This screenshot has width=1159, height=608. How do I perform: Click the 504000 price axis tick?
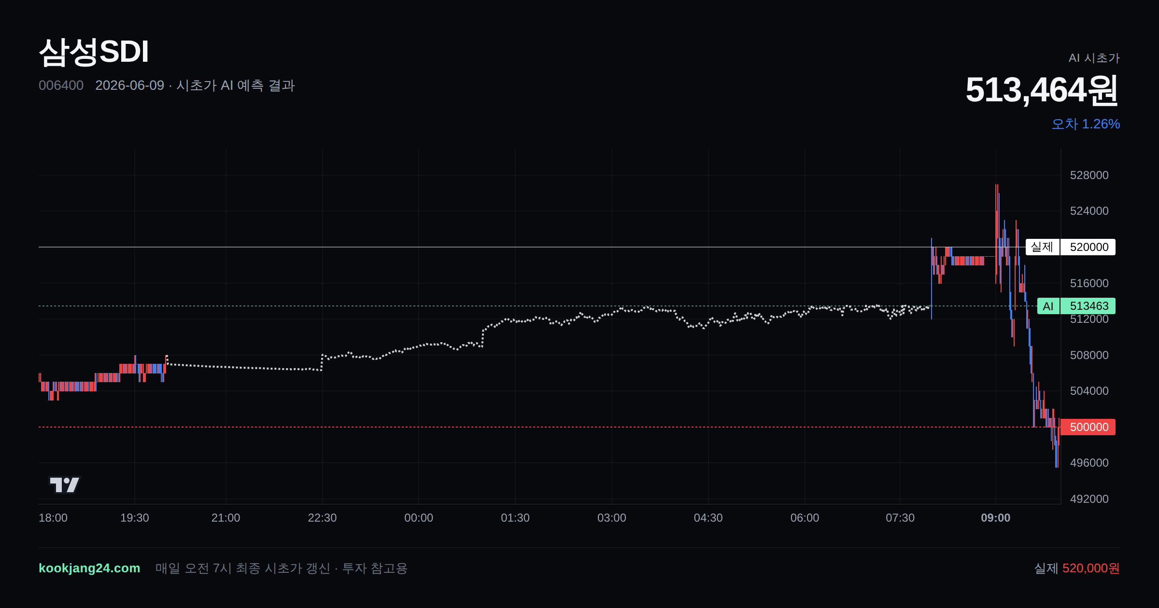pos(1089,391)
